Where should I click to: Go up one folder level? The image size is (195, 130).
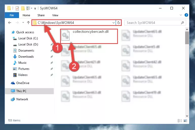click(x=28, y=23)
